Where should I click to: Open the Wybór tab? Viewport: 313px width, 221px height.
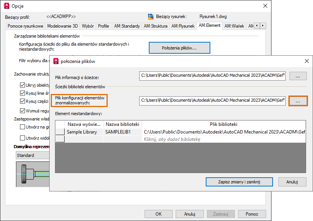88,26
